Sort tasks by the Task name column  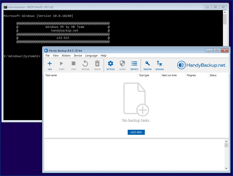51,75
